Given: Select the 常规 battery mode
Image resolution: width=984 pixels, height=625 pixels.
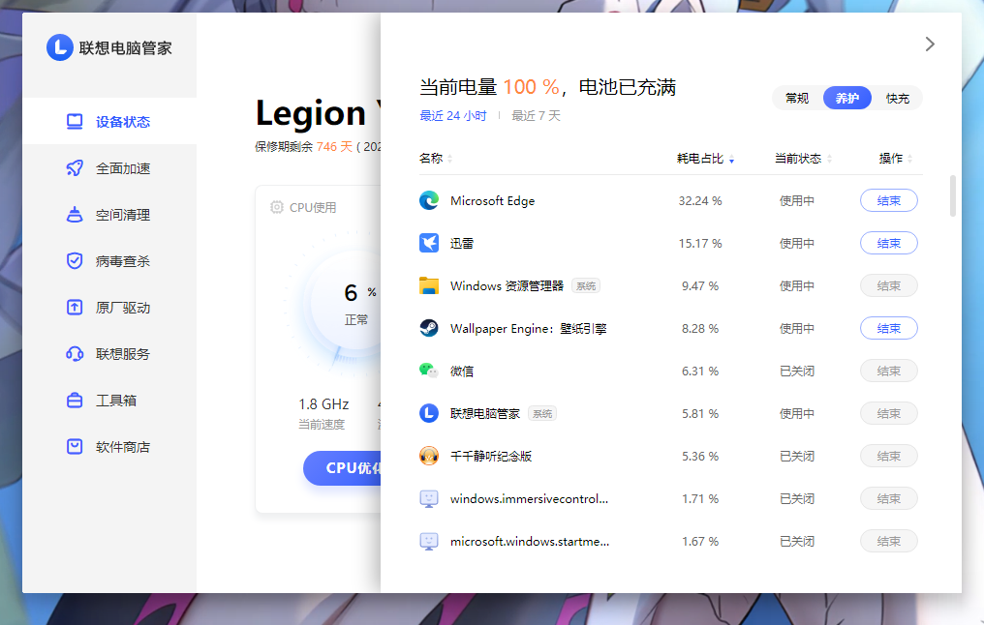Looking at the screenshot, I should [797, 98].
